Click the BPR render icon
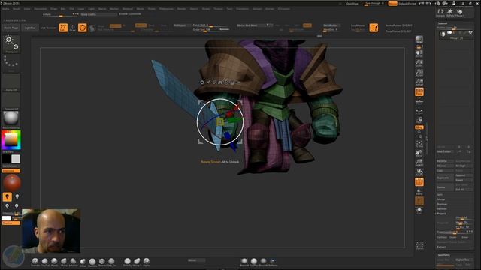Viewport: 481px width, 270px height. point(419,40)
